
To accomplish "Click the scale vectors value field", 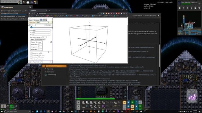I will [x=45, y=37].
